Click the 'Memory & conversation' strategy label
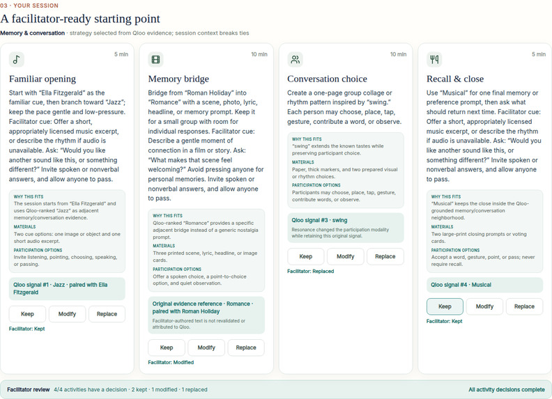The image size is (552, 399). point(32,33)
